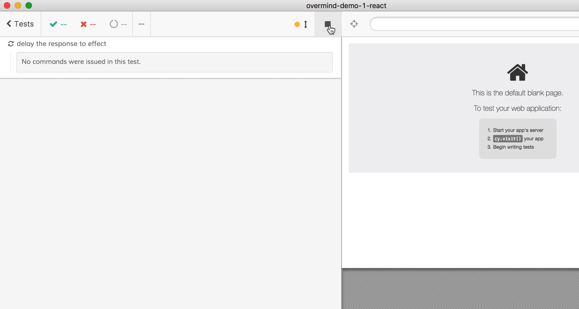Click the 'No commands were issued' message box
The width and height of the screenshot is (579, 309).
[174, 62]
